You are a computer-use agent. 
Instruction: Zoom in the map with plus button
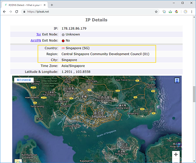point(176,155)
